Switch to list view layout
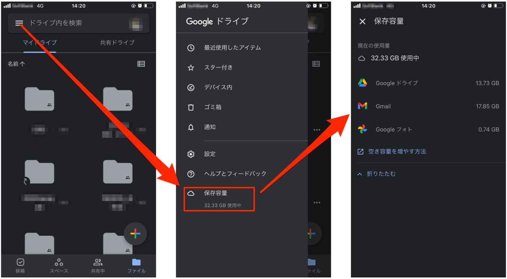Viewport: 507px width, 279px height. click(x=141, y=64)
